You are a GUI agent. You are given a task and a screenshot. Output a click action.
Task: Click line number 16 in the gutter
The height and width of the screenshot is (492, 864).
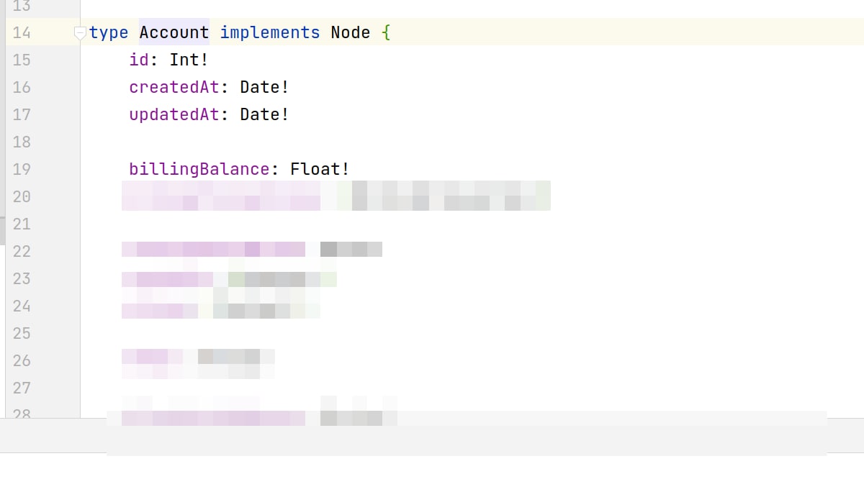(x=22, y=87)
